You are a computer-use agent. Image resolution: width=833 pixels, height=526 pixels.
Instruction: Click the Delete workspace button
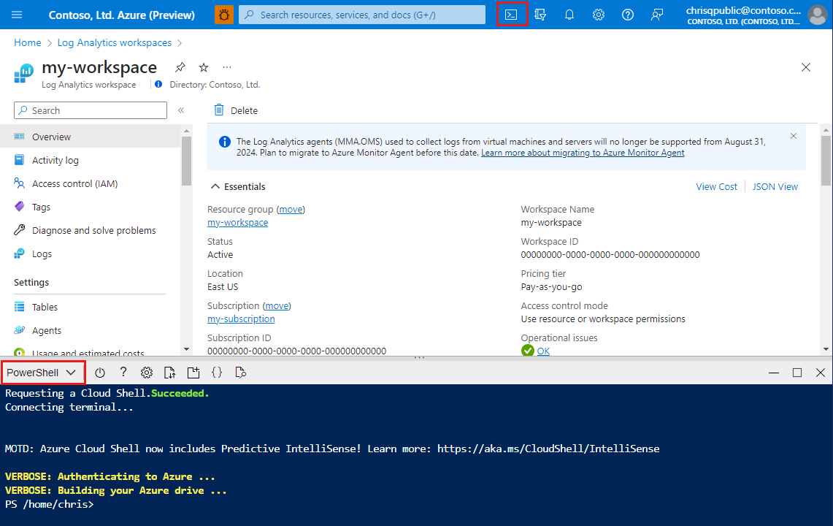[x=236, y=110]
